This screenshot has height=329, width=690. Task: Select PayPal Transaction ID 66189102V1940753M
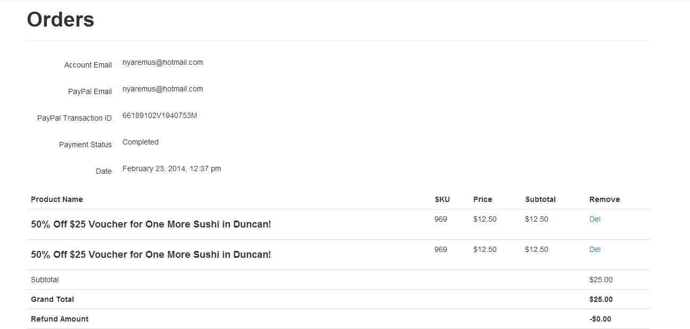click(160, 115)
